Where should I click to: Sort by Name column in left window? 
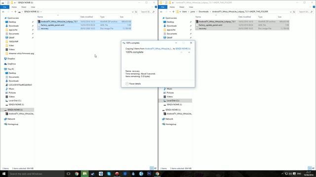click(x=40, y=17)
